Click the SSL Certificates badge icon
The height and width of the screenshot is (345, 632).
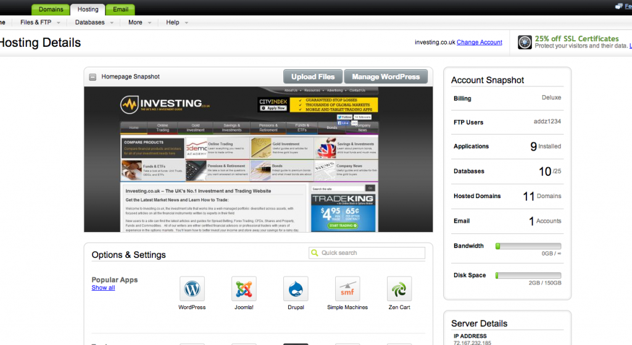coord(525,43)
